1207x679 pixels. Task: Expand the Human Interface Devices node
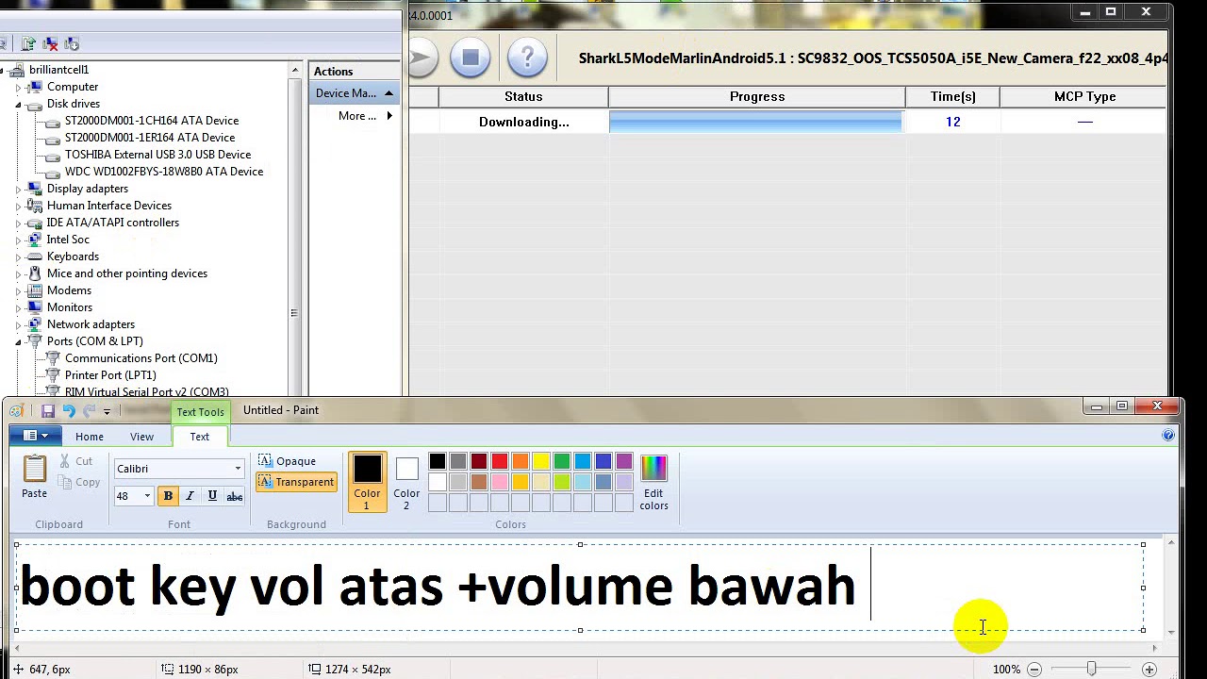coord(18,207)
